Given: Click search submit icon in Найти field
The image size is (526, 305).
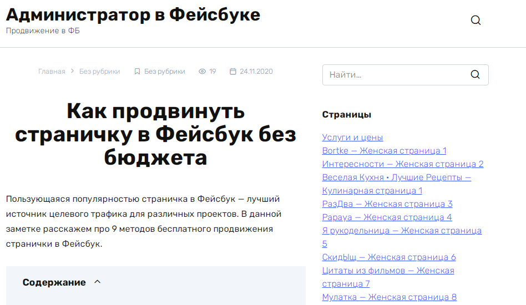Looking at the screenshot, I should click(x=475, y=74).
